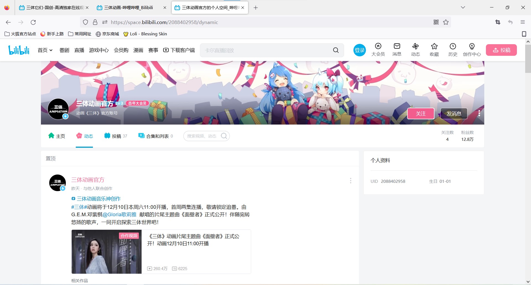
Task: Reload the current page
Action: (x=33, y=22)
